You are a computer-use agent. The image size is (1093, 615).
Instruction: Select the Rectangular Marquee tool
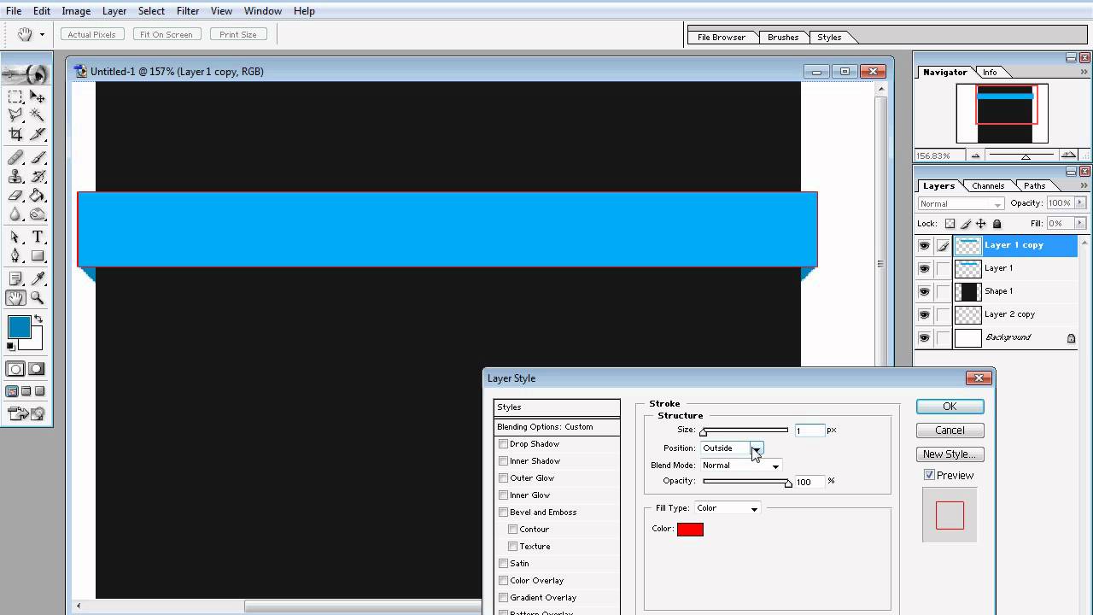pos(15,97)
